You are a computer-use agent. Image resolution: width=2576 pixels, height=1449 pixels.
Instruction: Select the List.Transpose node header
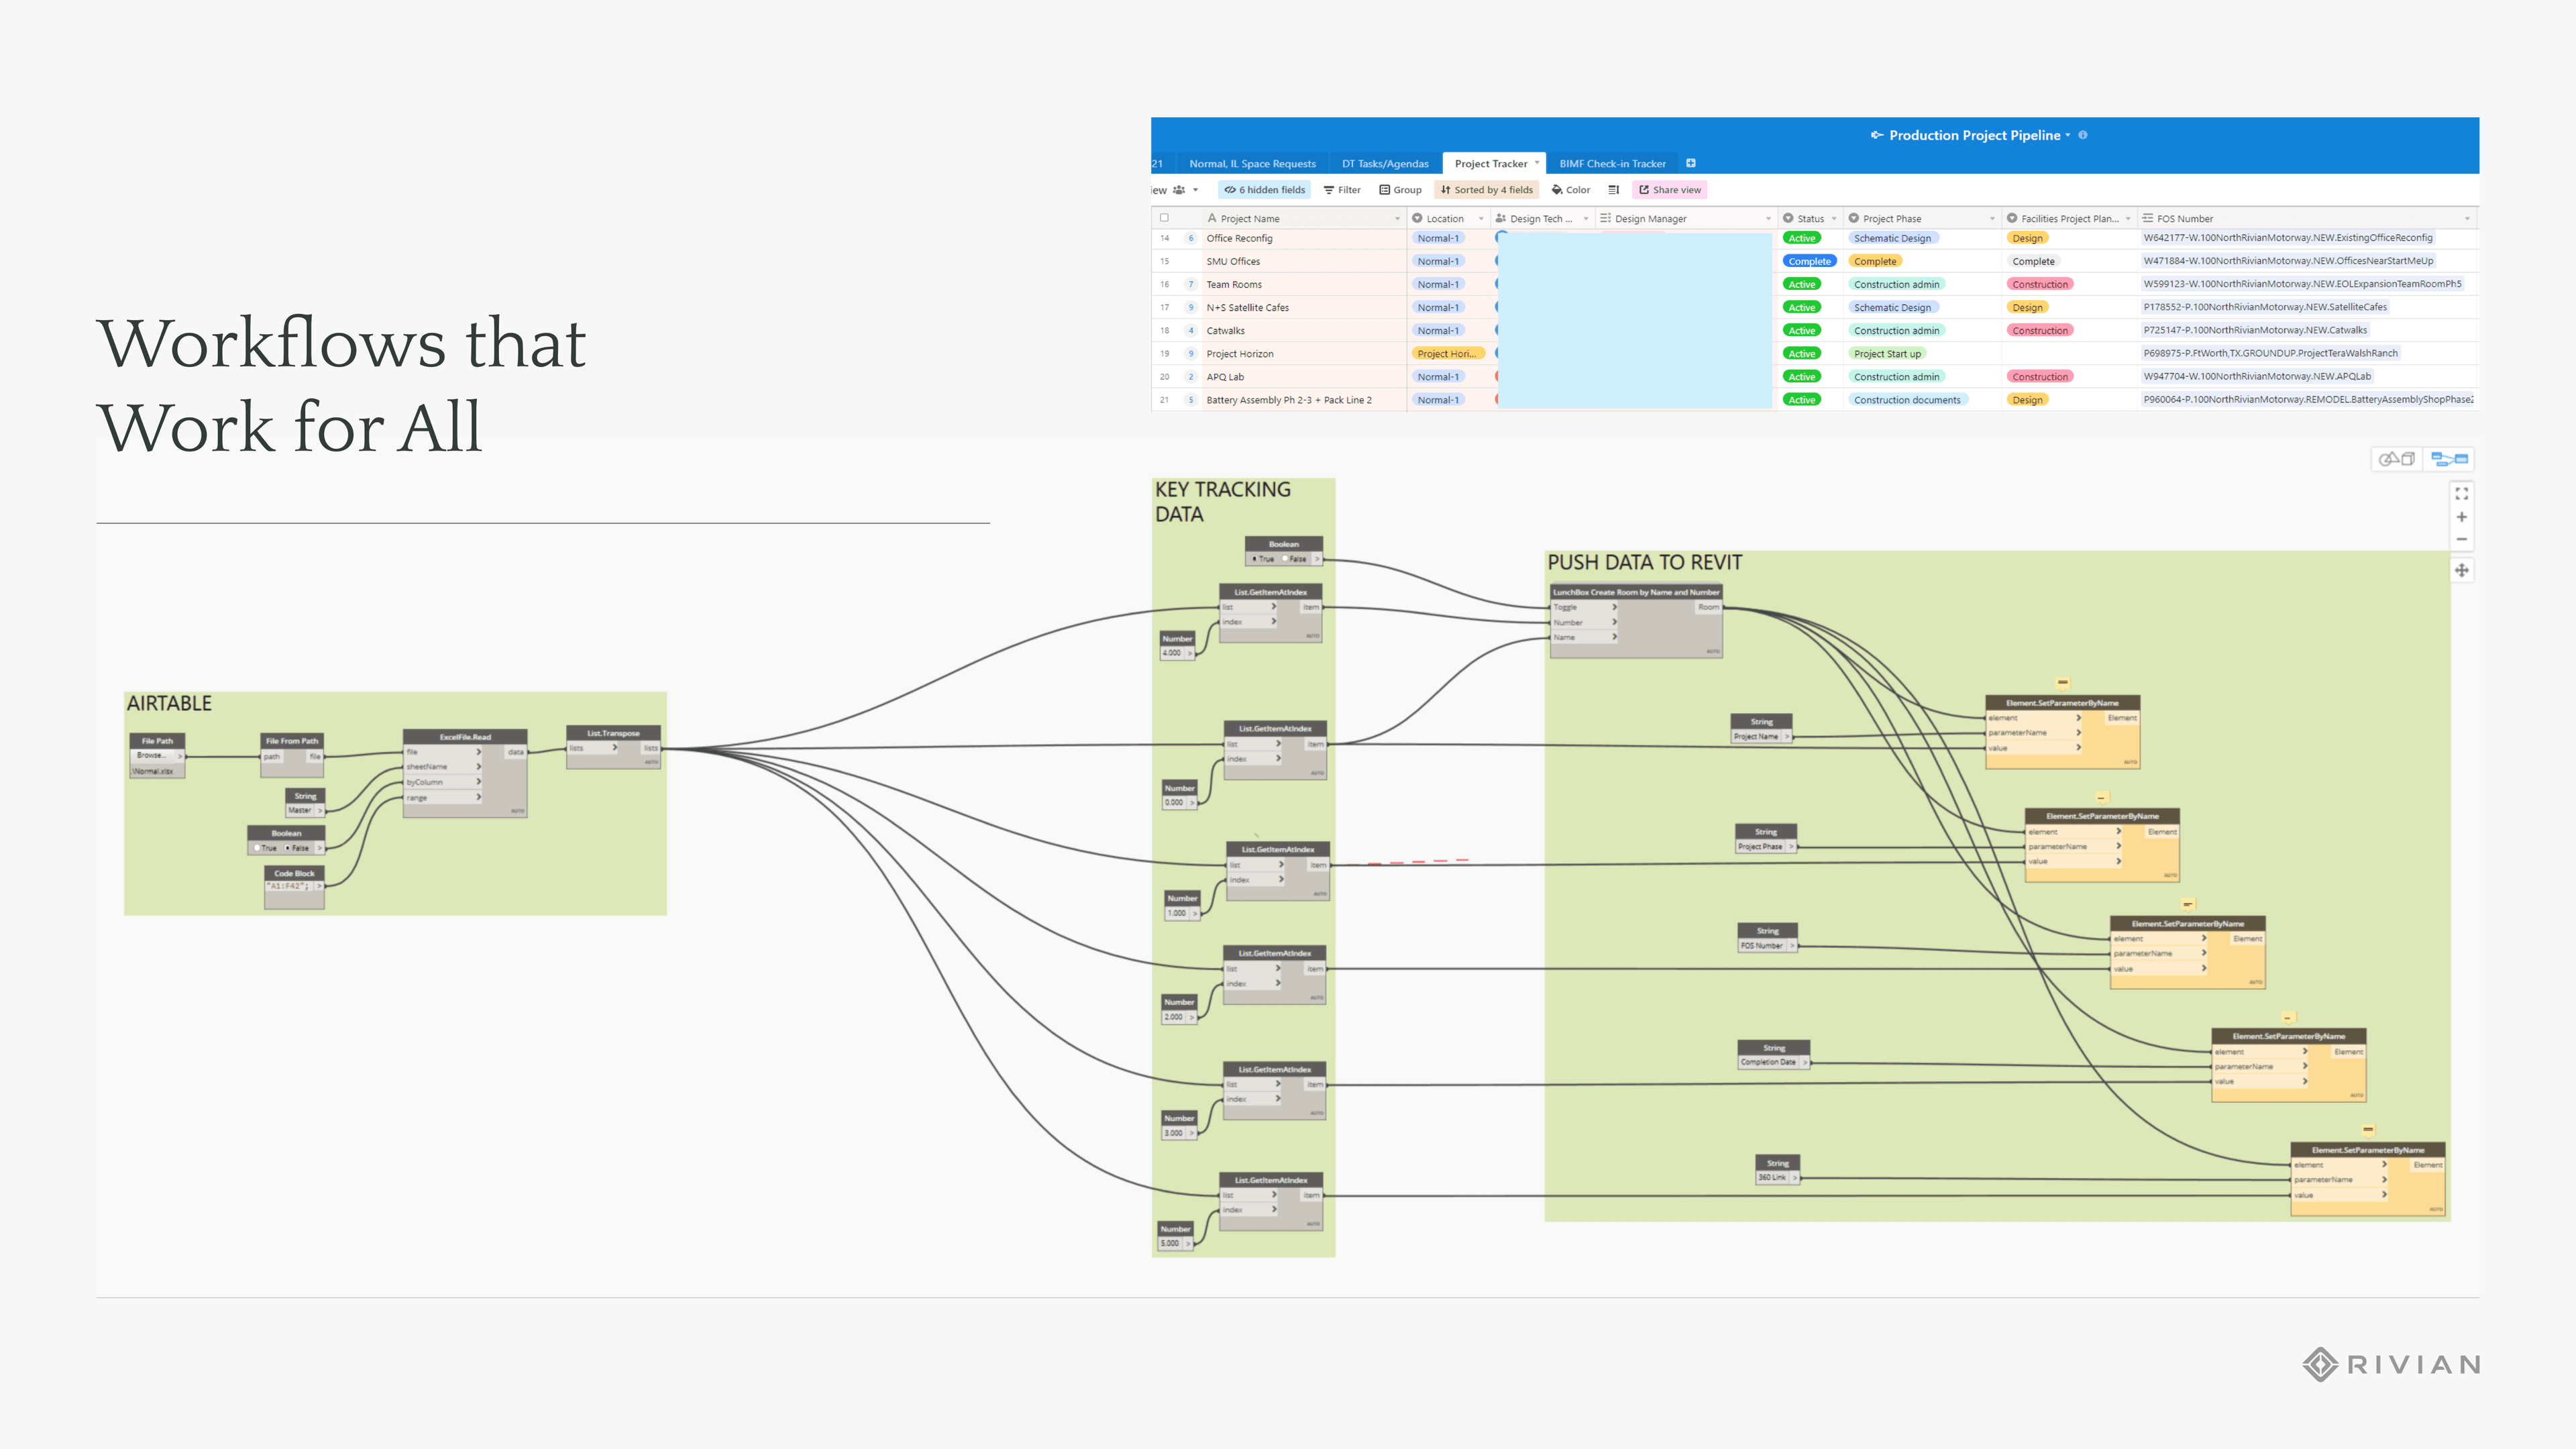pos(613,733)
